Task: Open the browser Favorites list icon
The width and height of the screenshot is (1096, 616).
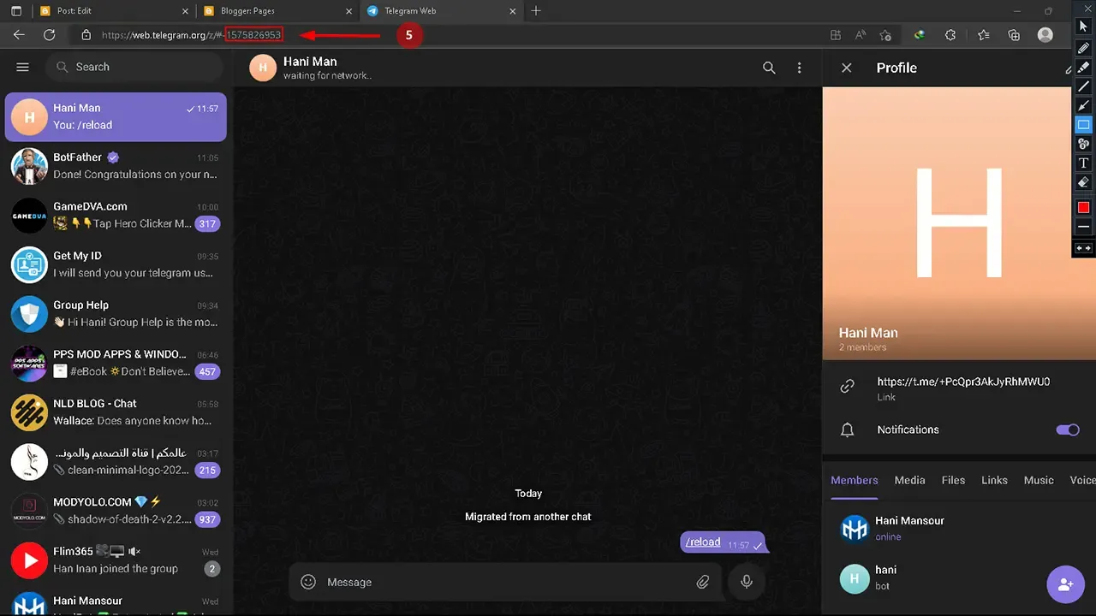Action: point(983,35)
